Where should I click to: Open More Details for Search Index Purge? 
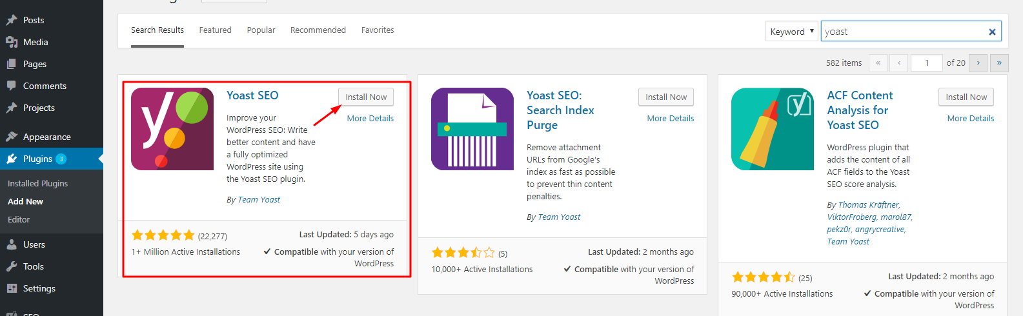[x=671, y=118]
